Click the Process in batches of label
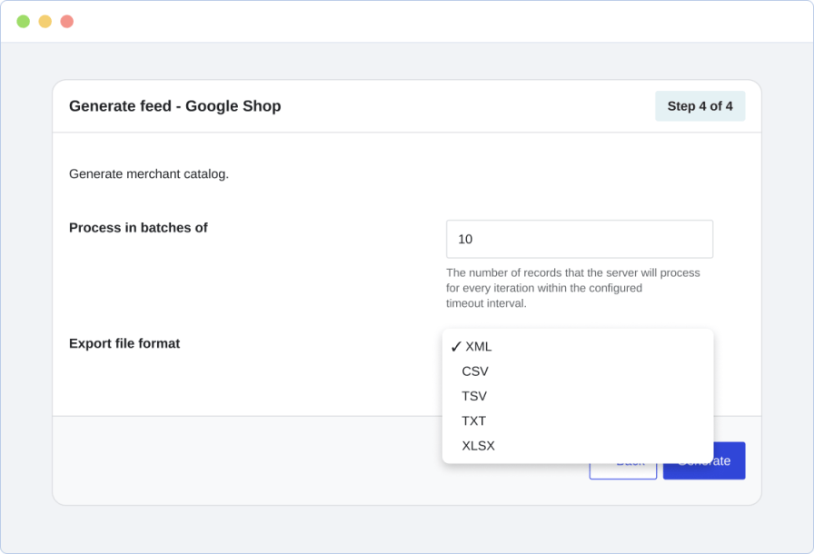The width and height of the screenshot is (814, 554). tap(138, 228)
